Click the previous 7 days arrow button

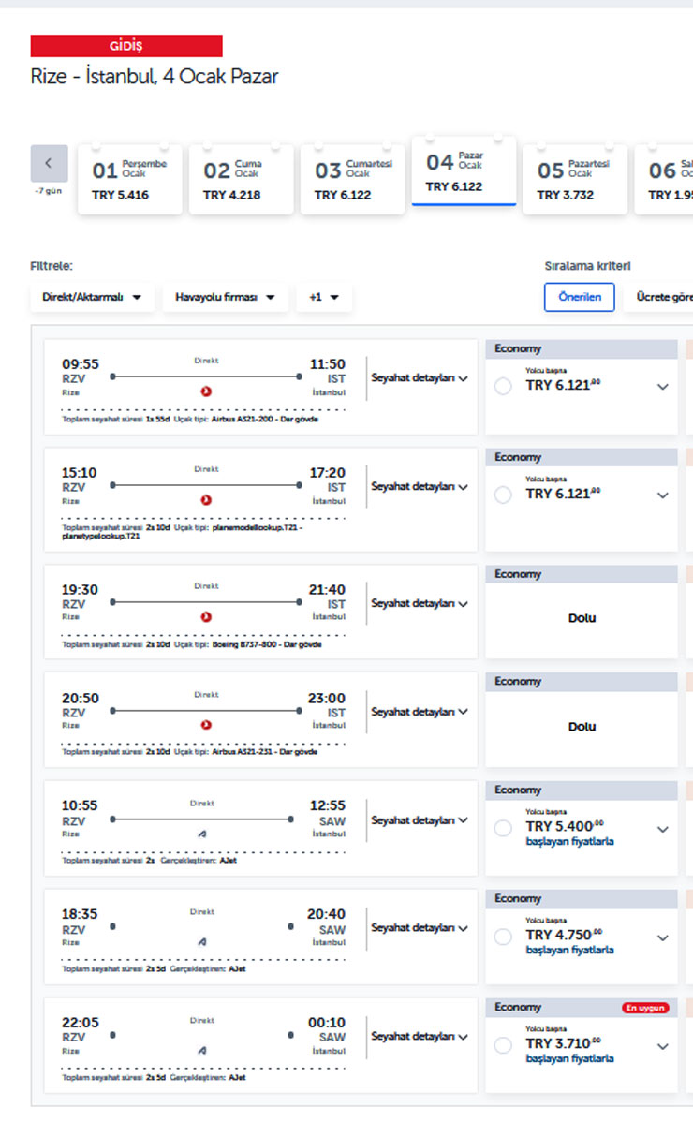49,164
